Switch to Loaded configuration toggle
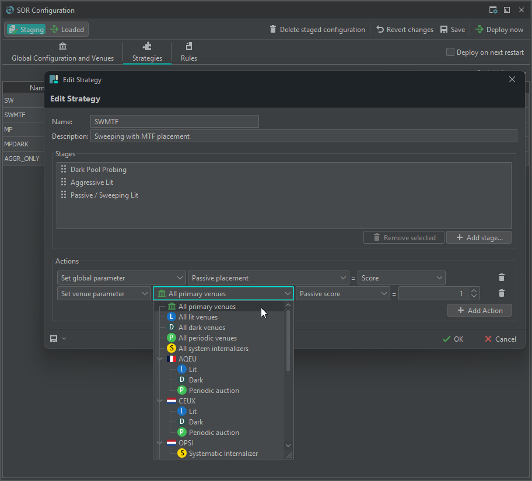Viewport: 532px width, 481px height. [67, 29]
